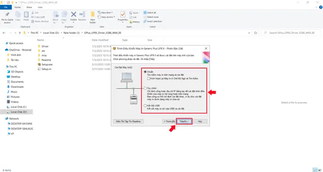Switch to the View ribbon tab
Viewport: 323px width, 172px height.
coord(40,7)
